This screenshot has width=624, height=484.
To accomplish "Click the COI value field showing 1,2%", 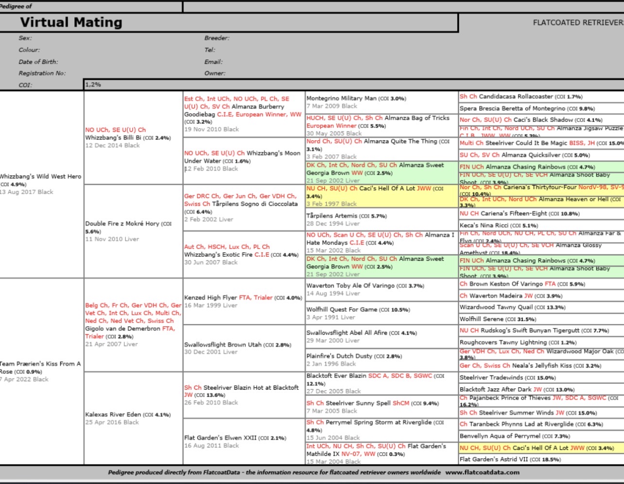I will (93, 85).
